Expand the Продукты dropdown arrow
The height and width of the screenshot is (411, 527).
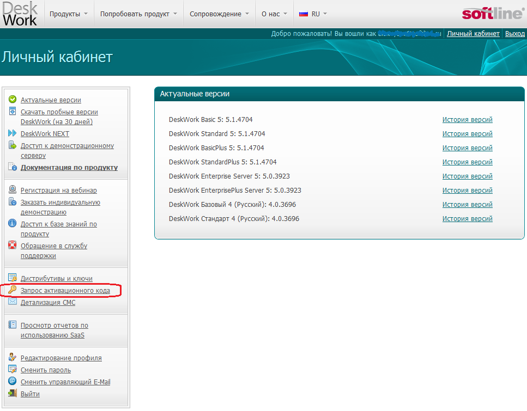pyautogui.click(x=86, y=14)
